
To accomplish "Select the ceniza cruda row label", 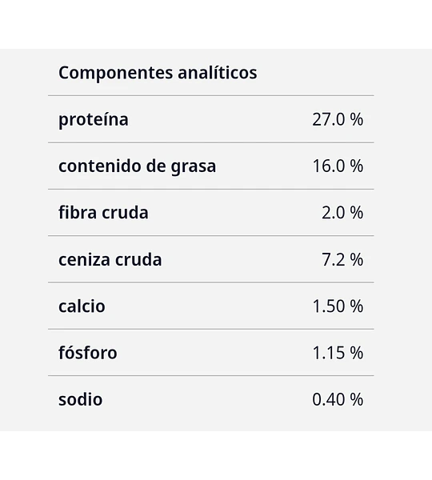I will click(110, 259).
